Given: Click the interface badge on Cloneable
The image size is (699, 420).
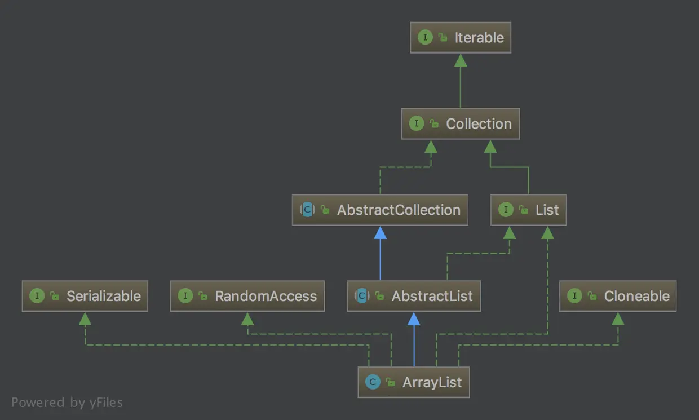Looking at the screenshot, I should pos(574,295).
